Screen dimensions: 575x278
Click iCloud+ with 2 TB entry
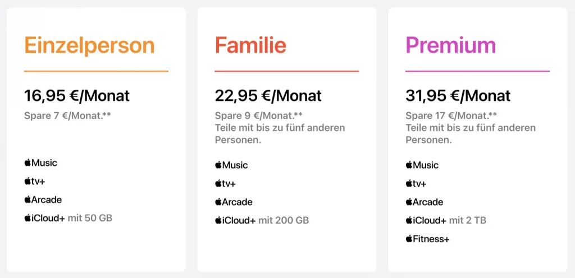(446, 220)
